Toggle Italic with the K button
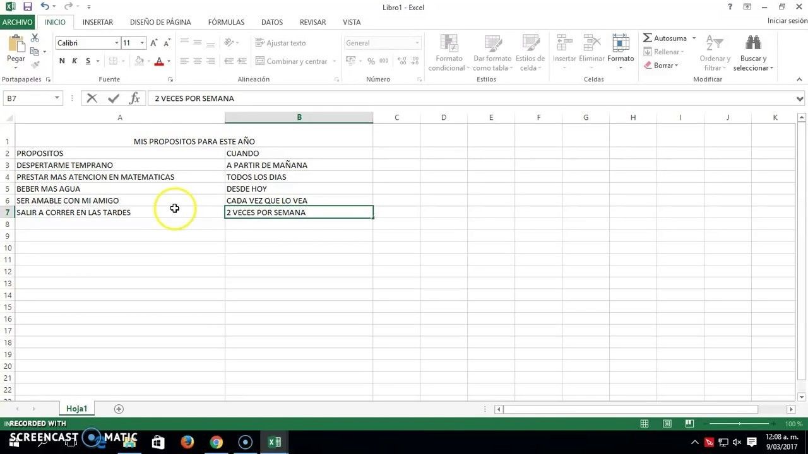 click(74, 61)
